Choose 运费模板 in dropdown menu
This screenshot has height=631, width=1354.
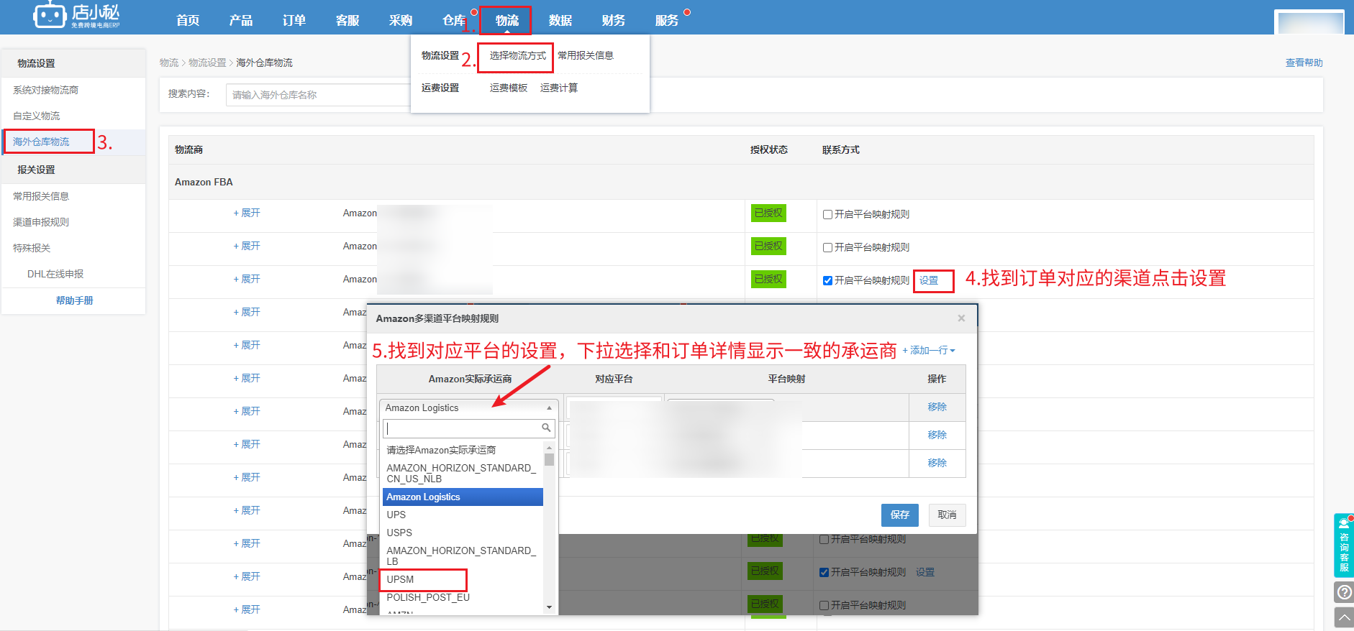(x=509, y=88)
